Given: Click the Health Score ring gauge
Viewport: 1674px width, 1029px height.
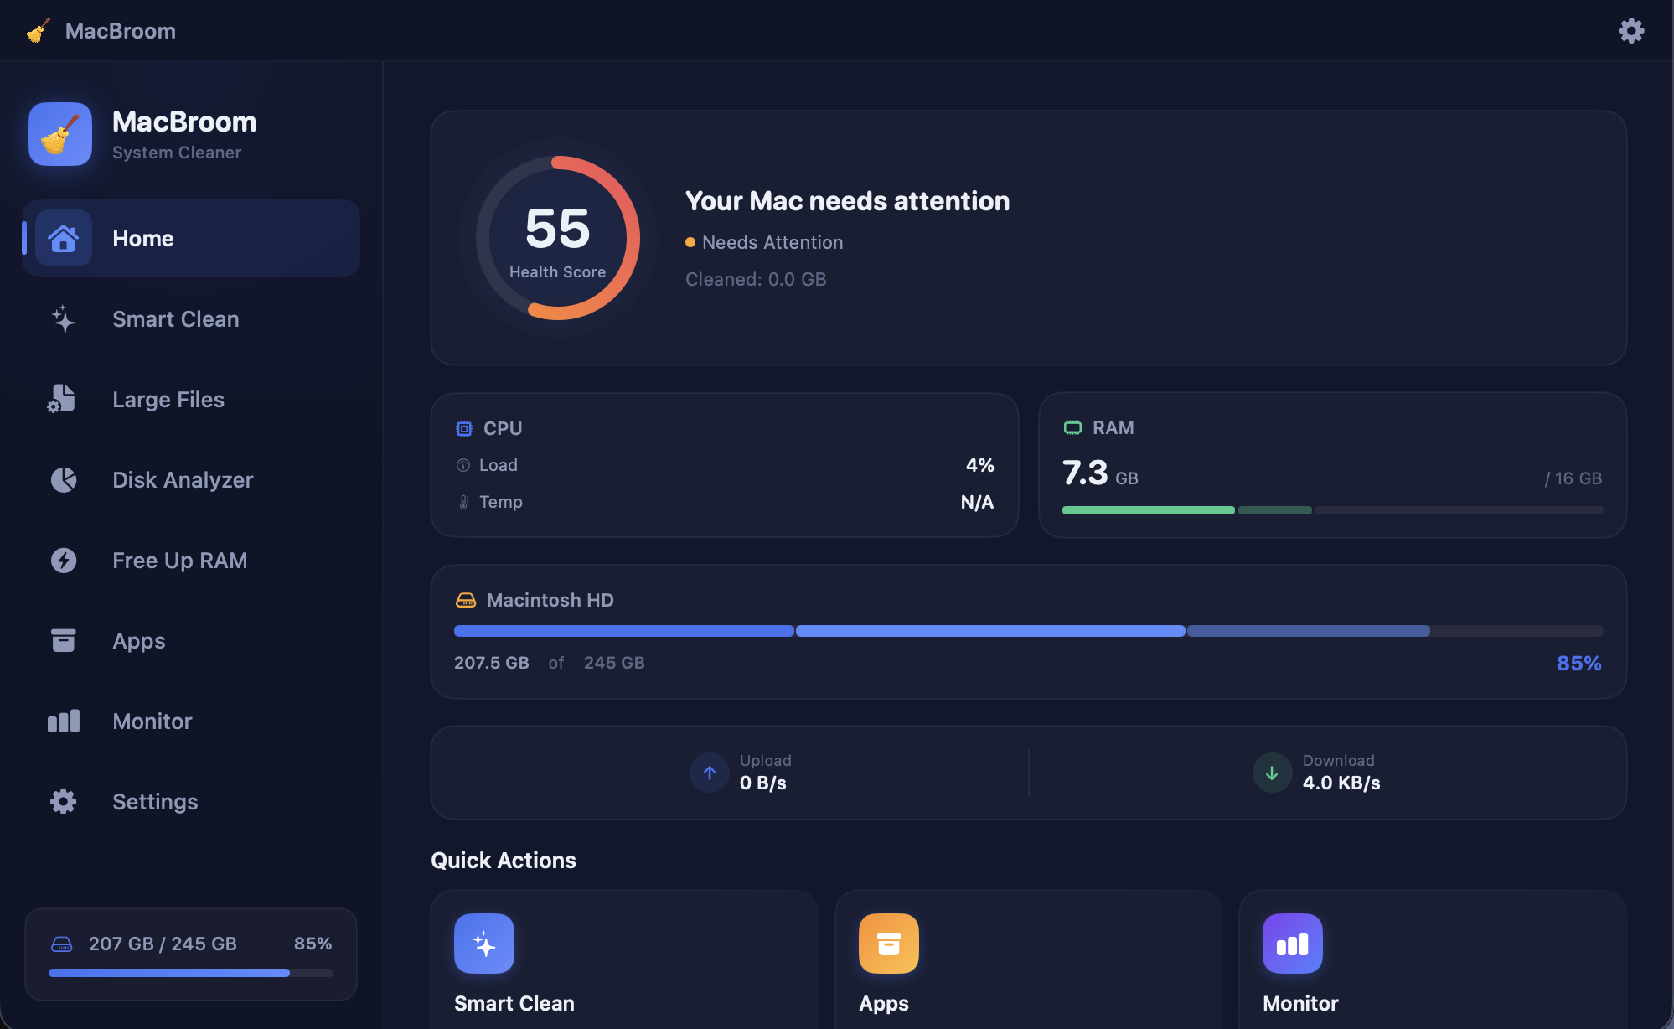Looking at the screenshot, I should (558, 238).
